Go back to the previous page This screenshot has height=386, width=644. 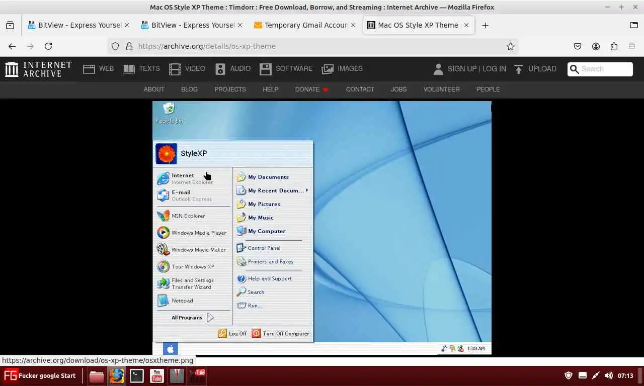point(12,46)
